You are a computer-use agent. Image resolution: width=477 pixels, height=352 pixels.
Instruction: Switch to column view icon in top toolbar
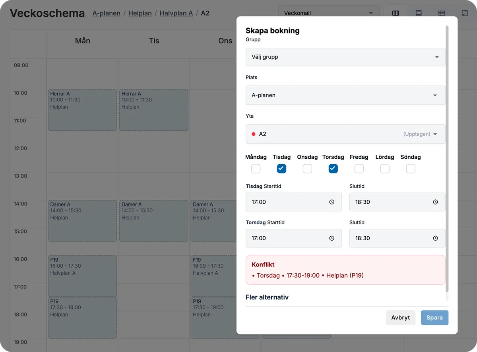pyautogui.click(x=396, y=13)
